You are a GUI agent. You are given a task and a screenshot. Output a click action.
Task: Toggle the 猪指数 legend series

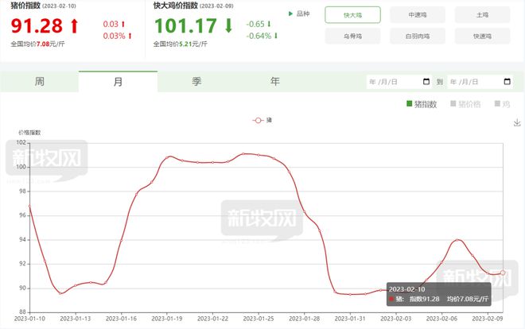[422, 104]
